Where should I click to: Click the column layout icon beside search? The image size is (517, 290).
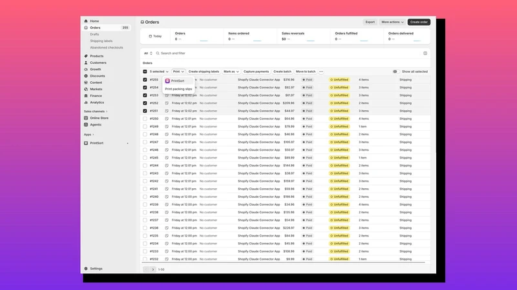pyautogui.click(x=425, y=53)
